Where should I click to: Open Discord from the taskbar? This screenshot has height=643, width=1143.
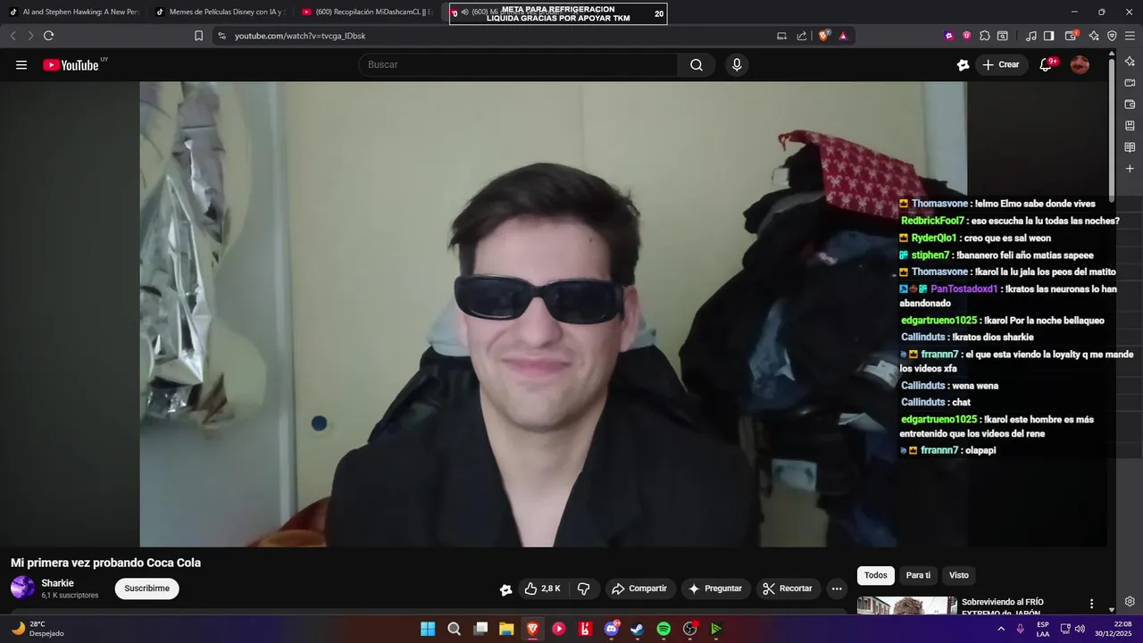coord(612,629)
